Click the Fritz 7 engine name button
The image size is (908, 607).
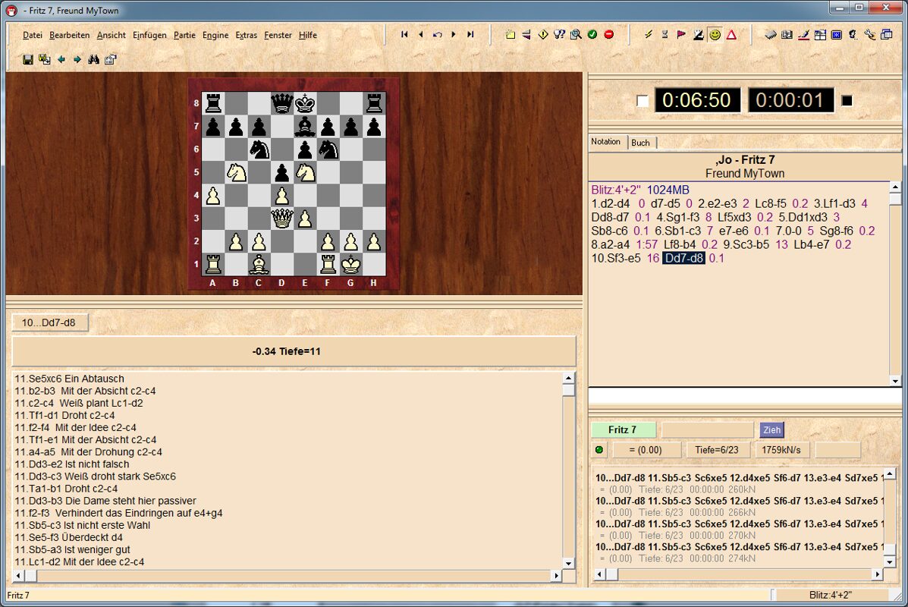623,429
